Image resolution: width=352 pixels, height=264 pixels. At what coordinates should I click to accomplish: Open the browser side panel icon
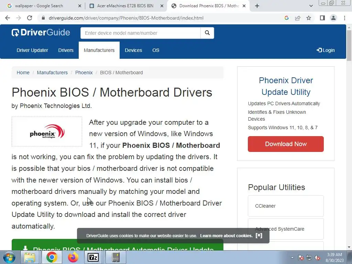(322, 18)
